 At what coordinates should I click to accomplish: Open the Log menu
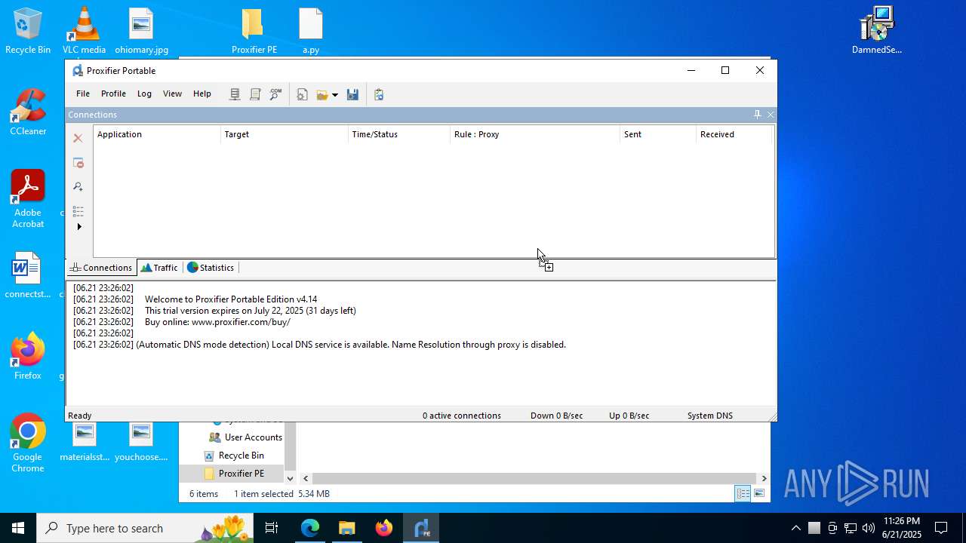coord(144,94)
